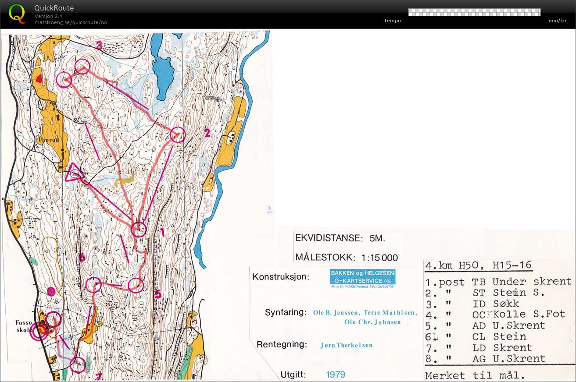Click the magenta number 3 label

(x=99, y=45)
